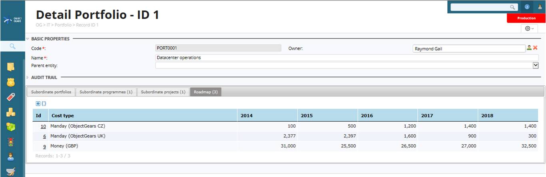Open the gear settings dropdown
This screenshot has width=546, height=177.
tap(529, 29)
